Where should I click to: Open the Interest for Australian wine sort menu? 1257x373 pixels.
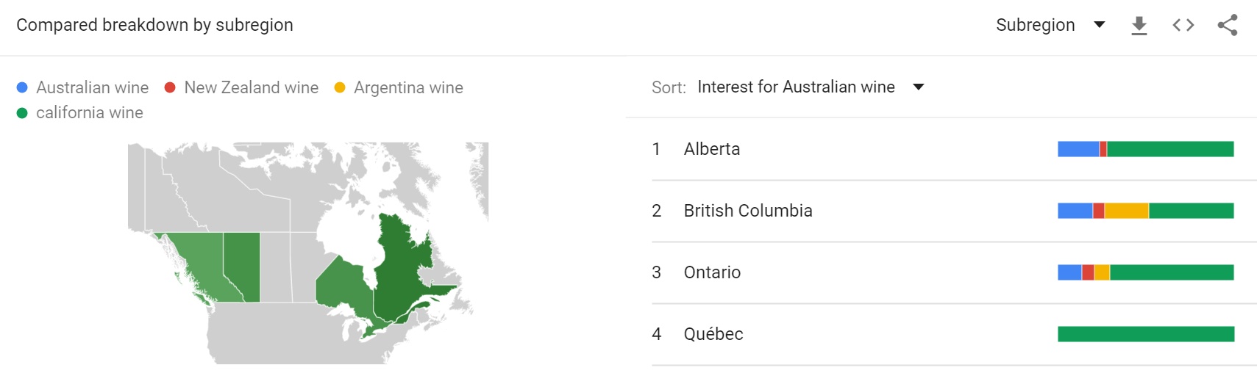(796, 87)
